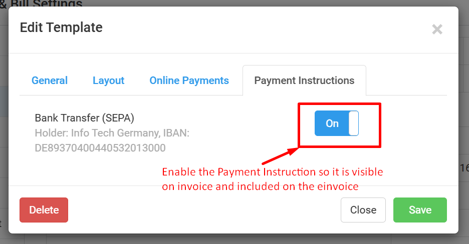This screenshot has height=244, width=469.
Task: Toggle the Bank Transfer (SEPA) switch off
Action: (x=336, y=123)
